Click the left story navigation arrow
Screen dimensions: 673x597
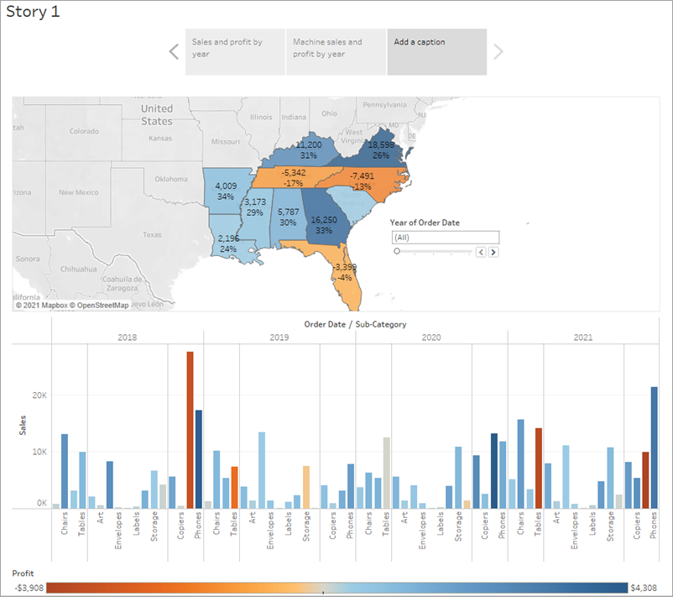(174, 51)
